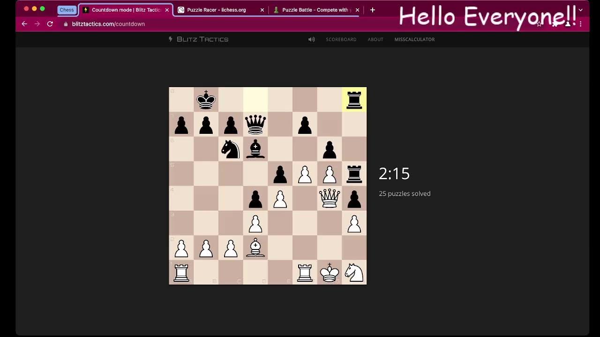Select the black pawn on a7
The height and width of the screenshot is (337, 600).
181,125
